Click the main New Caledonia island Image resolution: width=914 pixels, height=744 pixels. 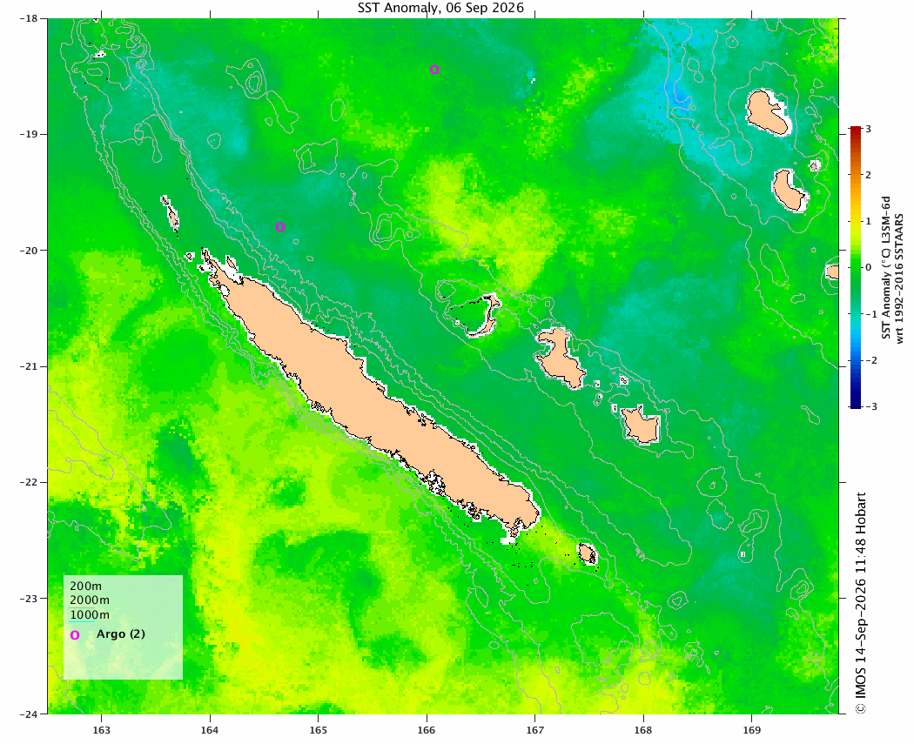tap(373, 396)
